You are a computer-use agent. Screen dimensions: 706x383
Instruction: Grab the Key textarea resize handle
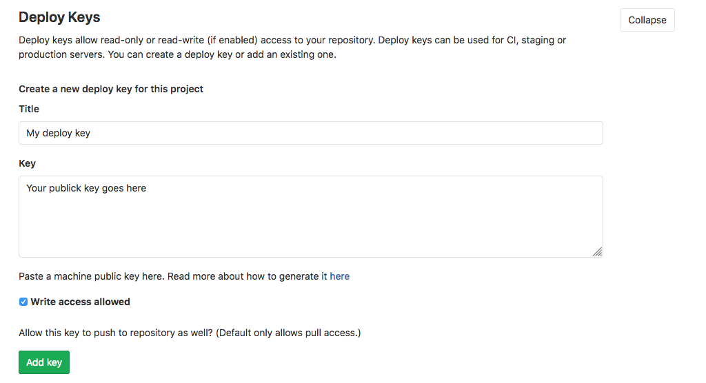597,252
